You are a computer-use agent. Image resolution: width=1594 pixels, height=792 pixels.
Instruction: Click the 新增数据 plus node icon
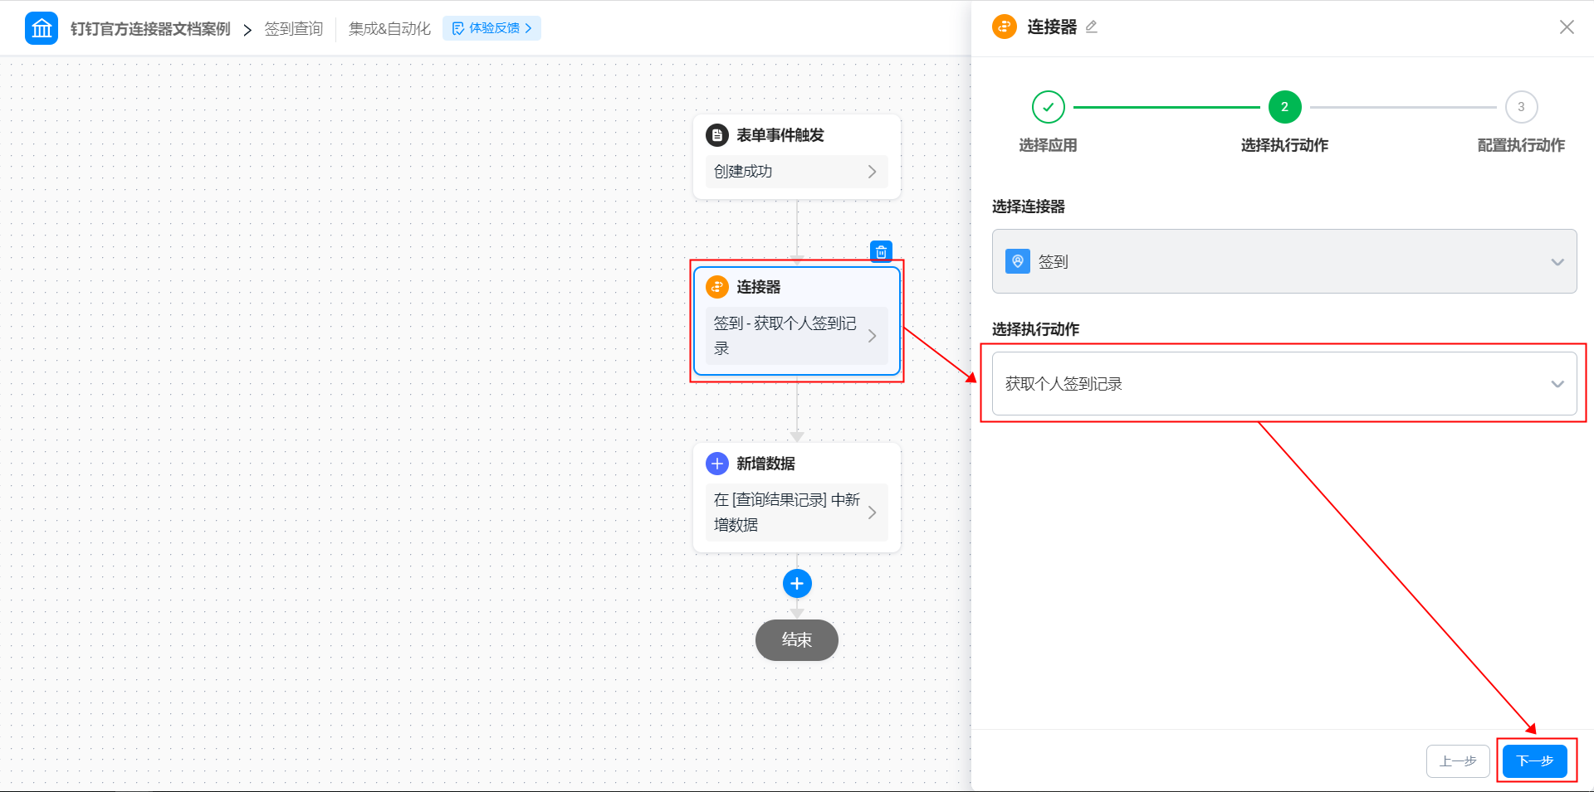click(717, 464)
